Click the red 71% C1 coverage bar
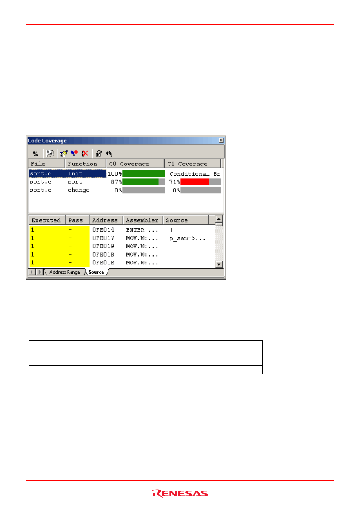360x510 pixels. (x=200, y=182)
